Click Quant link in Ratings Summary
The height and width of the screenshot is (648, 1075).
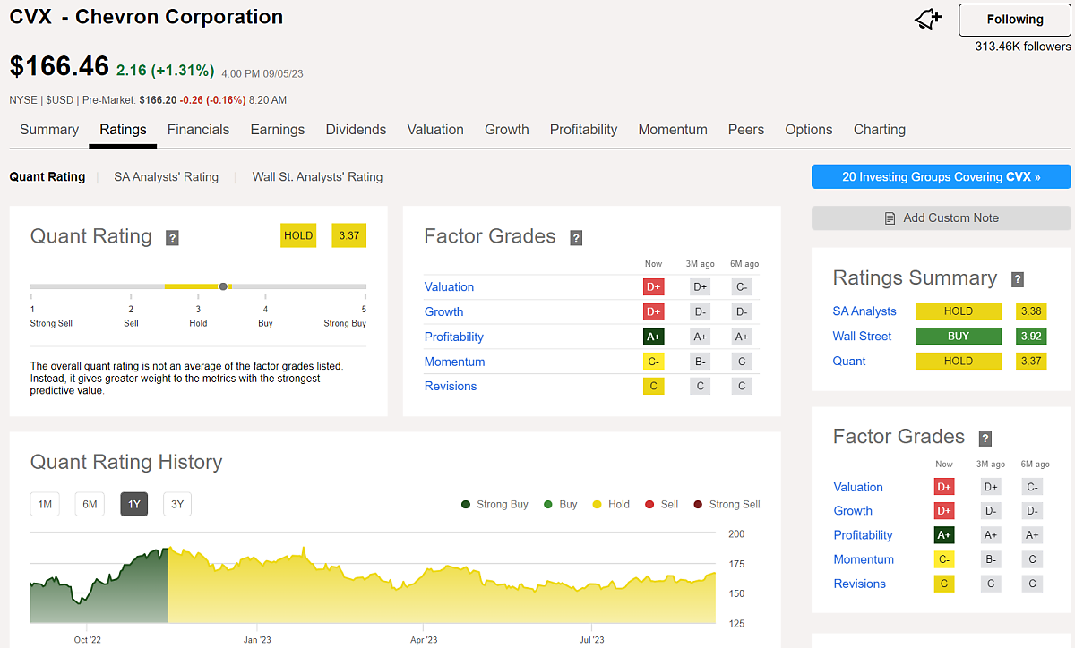849,362
